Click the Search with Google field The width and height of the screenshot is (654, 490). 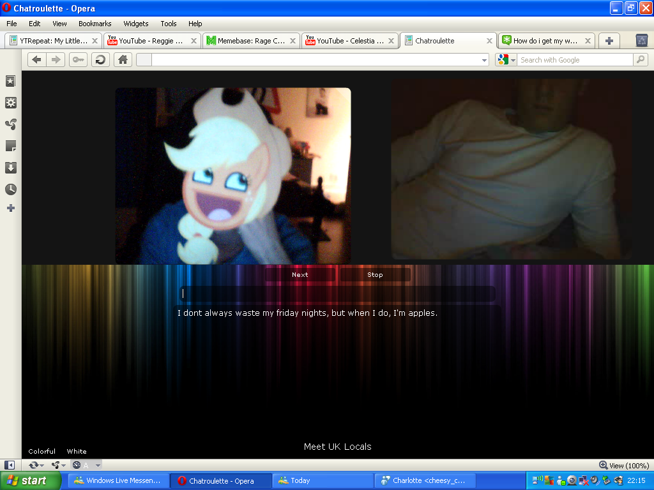click(575, 60)
